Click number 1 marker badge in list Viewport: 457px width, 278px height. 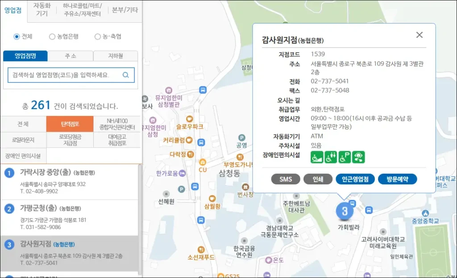(9, 173)
